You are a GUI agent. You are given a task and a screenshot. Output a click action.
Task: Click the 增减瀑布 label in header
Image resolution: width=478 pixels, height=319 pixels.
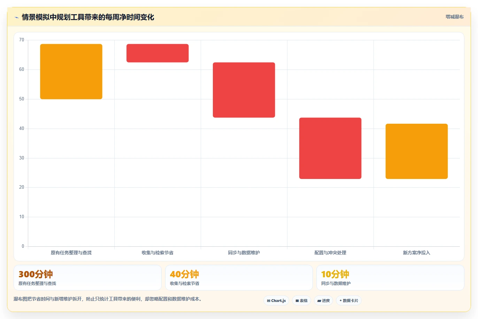coord(454,17)
